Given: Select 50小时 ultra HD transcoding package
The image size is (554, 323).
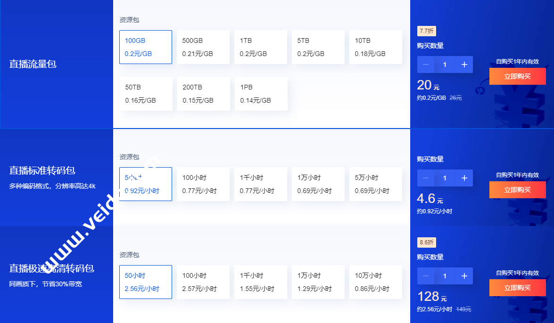Looking at the screenshot, I should 146,282.
